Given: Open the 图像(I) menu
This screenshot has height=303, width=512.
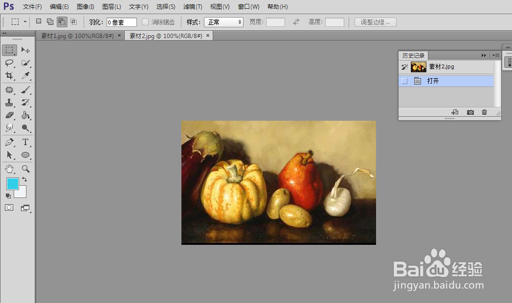Looking at the screenshot, I should (x=85, y=6).
